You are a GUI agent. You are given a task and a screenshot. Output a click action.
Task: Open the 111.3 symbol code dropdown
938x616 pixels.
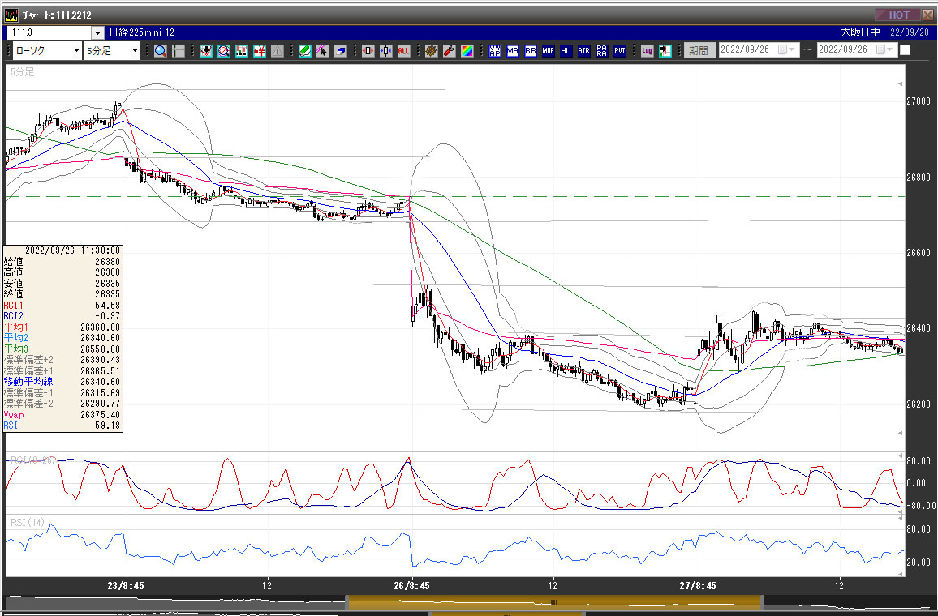pyautogui.click(x=97, y=33)
